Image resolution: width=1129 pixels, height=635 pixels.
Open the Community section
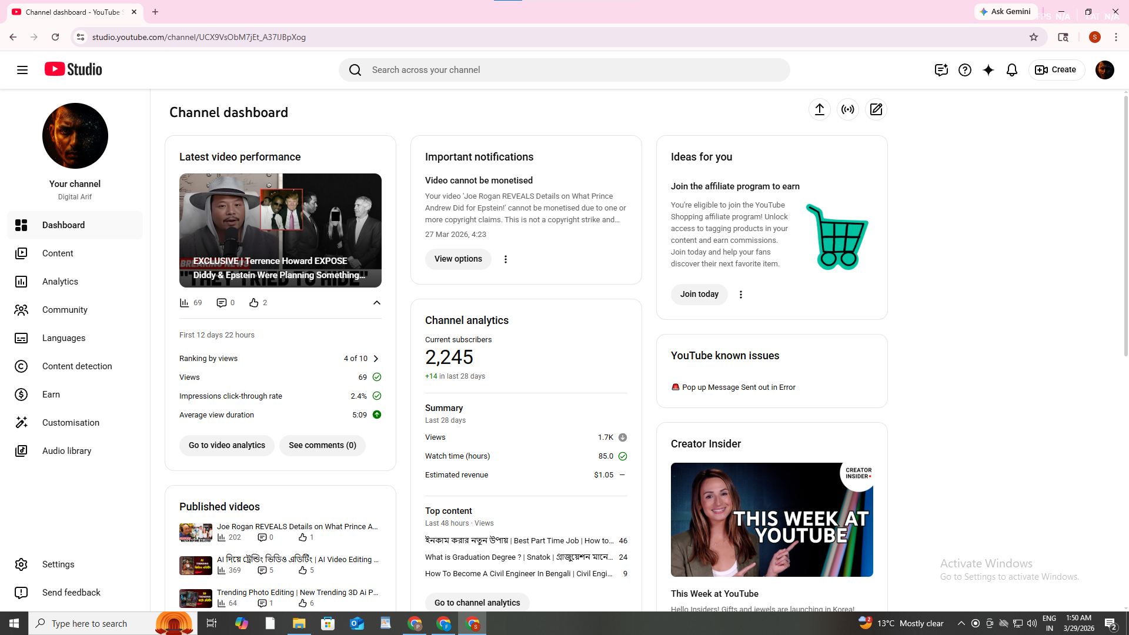(65, 310)
